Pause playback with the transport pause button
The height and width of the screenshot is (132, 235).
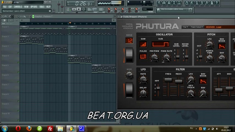(74, 9)
